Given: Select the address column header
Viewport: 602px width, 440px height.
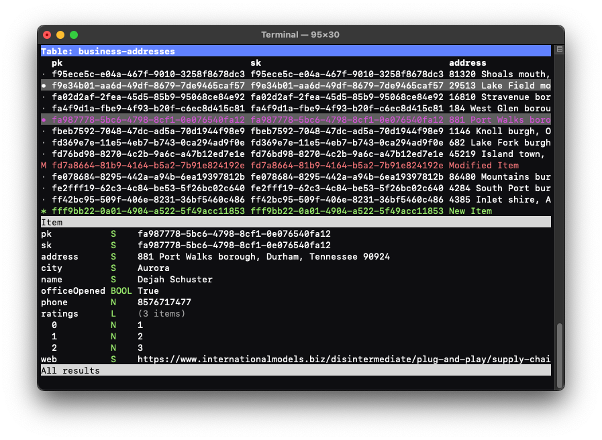Looking at the screenshot, I should point(467,63).
